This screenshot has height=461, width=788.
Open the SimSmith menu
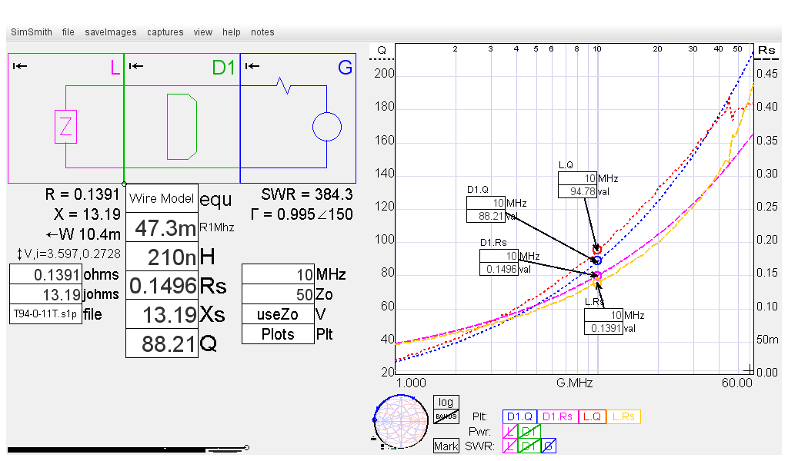click(x=31, y=32)
